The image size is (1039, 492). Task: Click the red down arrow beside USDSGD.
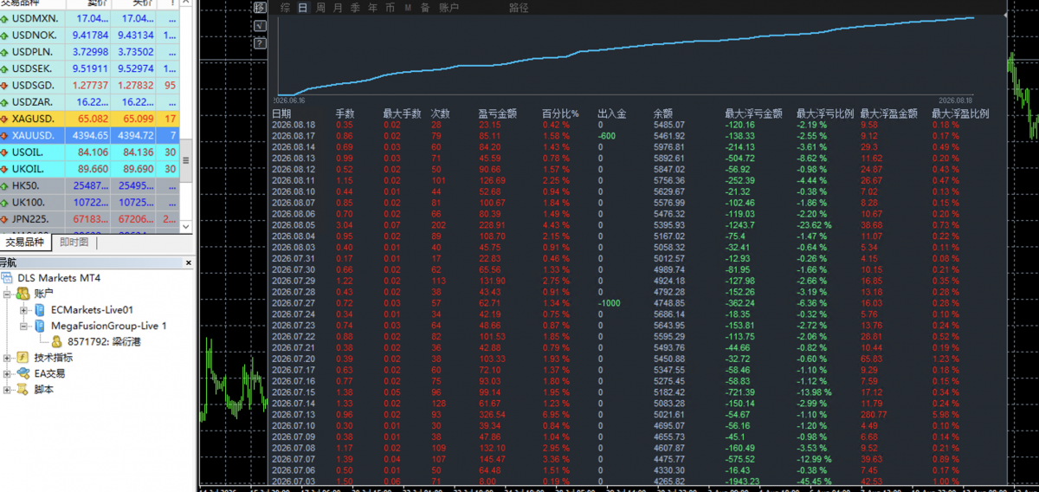coord(4,85)
